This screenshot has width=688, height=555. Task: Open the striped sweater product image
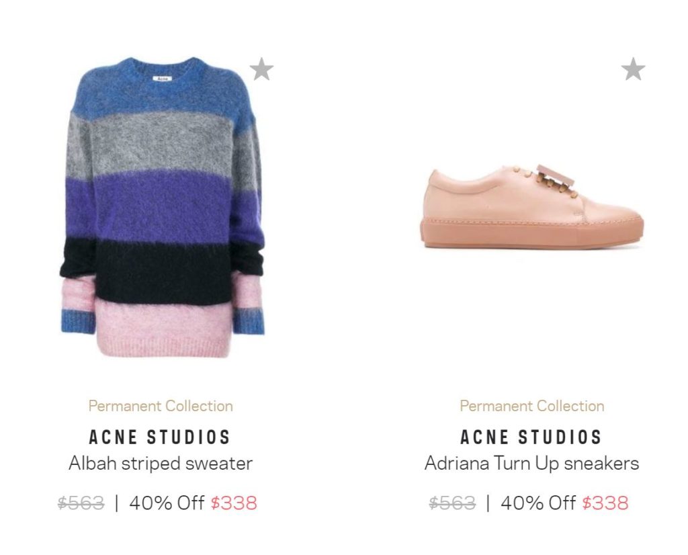coord(161,202)
